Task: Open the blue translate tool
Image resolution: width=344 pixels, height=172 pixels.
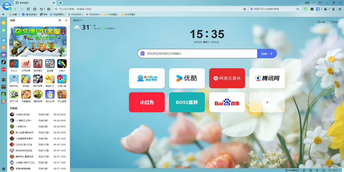Action: pos(318,9)
